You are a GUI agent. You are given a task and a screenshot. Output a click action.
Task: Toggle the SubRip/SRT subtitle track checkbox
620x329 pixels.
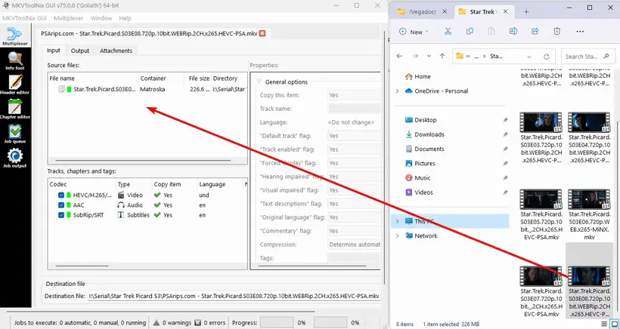point(61,215)
